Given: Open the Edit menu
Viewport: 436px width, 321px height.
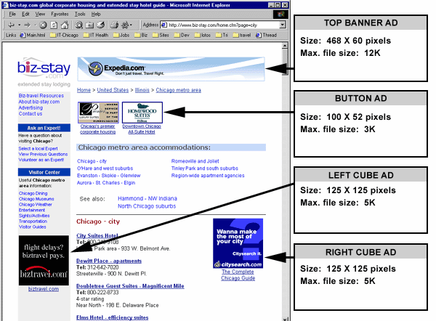Looking at the screenshot, I should (x=25, y=14).
